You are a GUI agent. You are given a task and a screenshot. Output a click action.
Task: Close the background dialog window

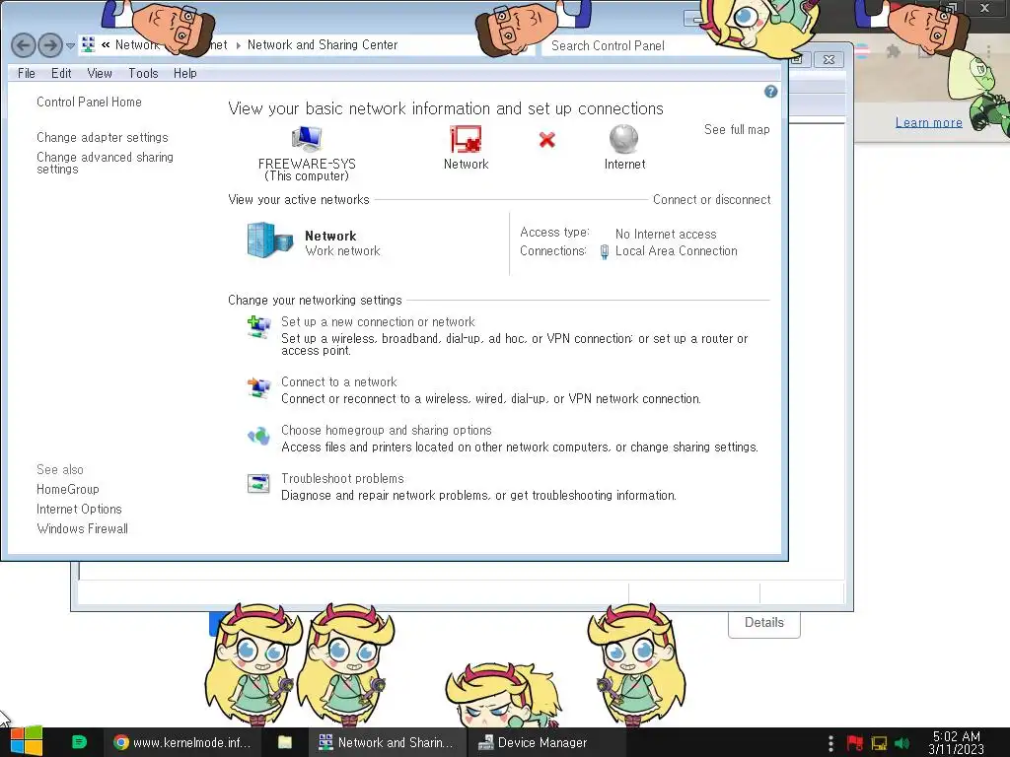pyautogui.click(x=829, y=59)
